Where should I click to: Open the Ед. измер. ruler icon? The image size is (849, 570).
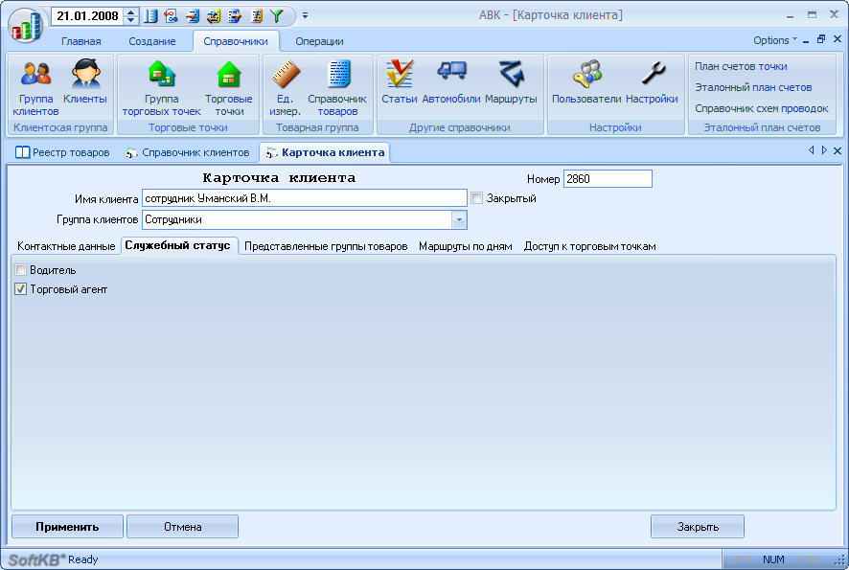(285, 88)
